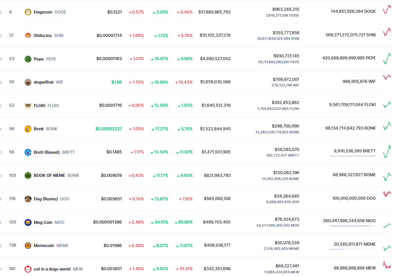Open Dog (Runes) 7-day sparkline chart
The width and height of the screenshot is (399, 276).
[x=387, y=194]
